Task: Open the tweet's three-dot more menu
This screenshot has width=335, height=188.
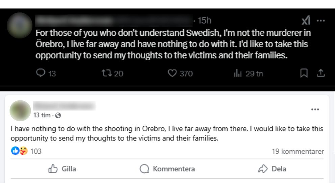Action: pos(320,20)
